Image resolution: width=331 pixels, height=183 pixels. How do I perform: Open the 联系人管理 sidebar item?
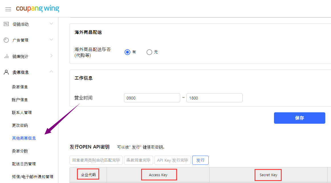22,113
